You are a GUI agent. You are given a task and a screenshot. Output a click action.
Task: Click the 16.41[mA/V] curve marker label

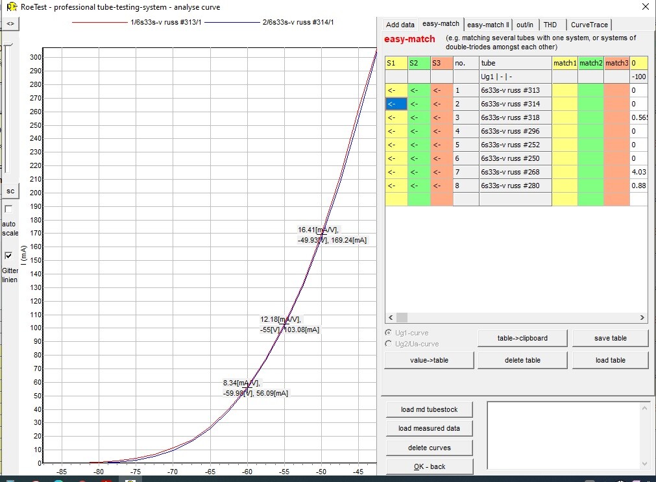pos(332,235)
